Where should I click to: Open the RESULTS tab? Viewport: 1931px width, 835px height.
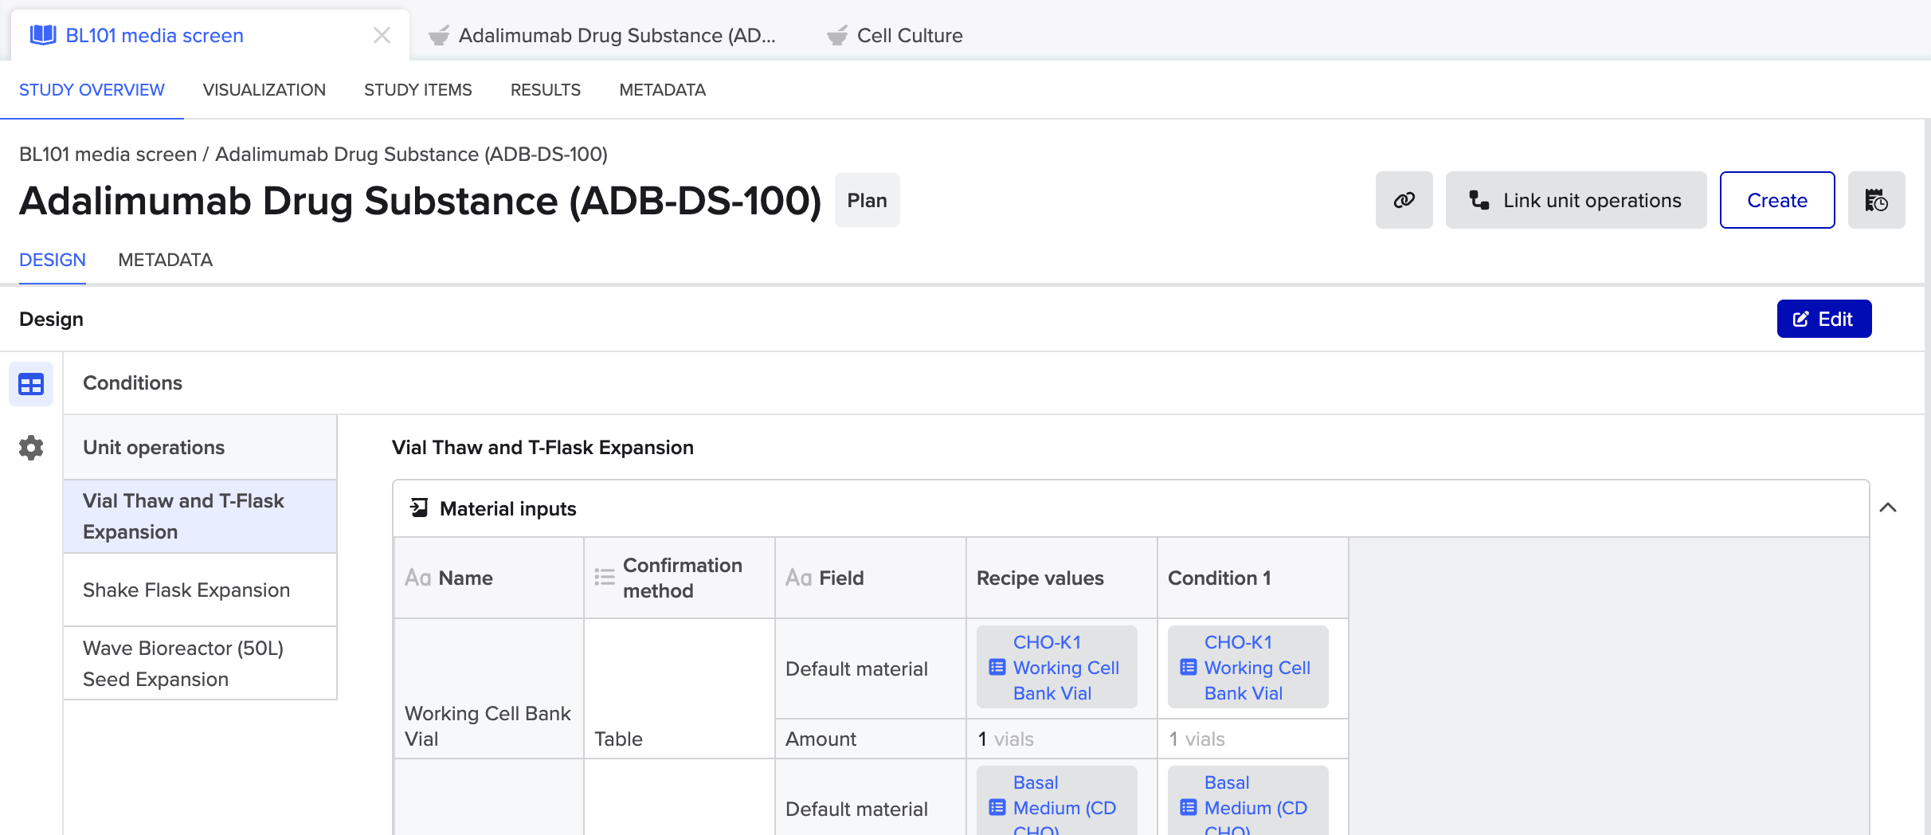tap(546, 90)
